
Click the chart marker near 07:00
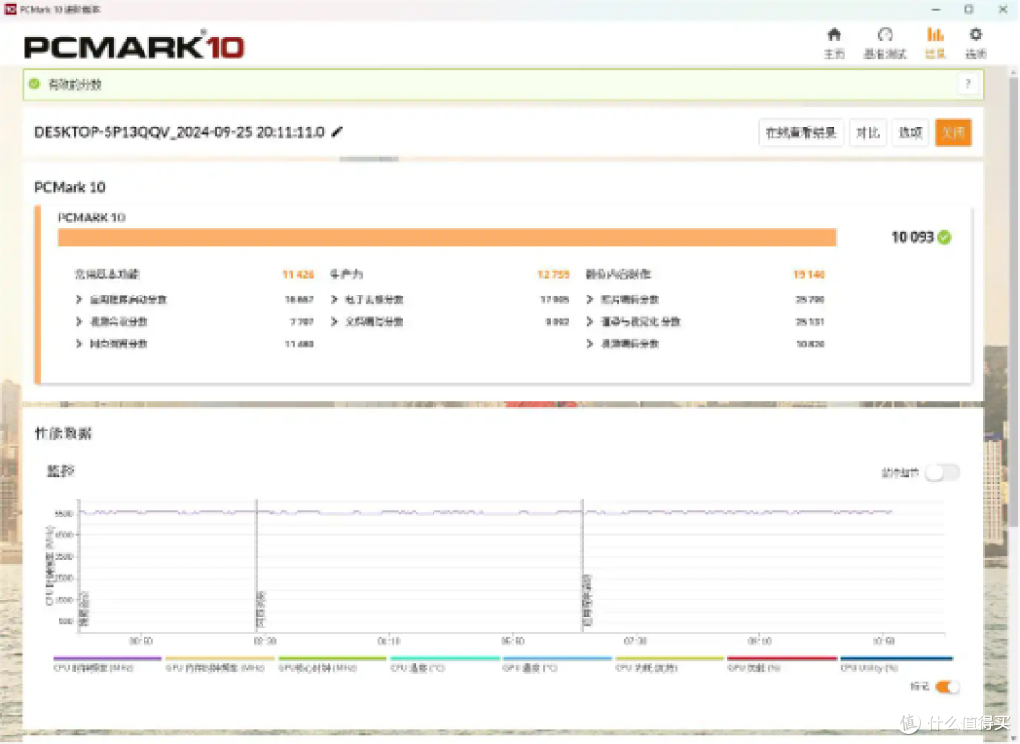pos(586,600)
